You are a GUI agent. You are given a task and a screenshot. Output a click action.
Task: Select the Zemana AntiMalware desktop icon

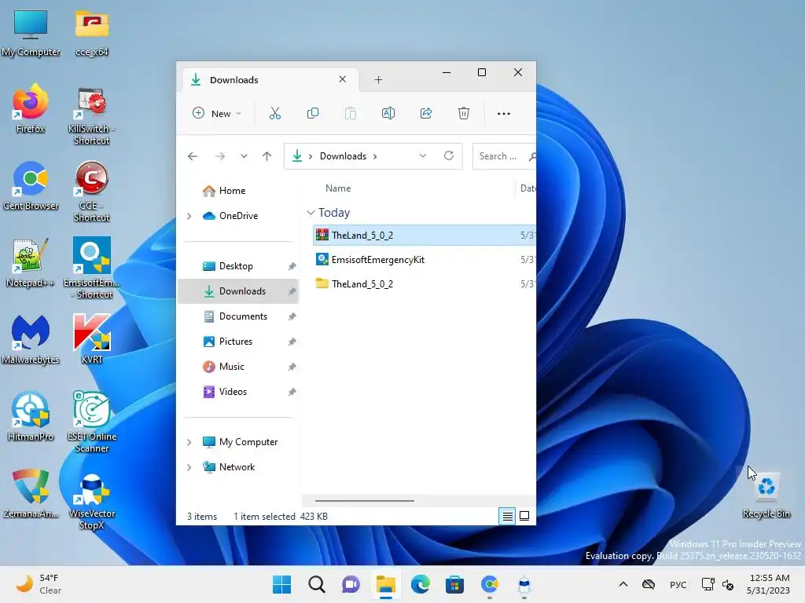[31, 493]
